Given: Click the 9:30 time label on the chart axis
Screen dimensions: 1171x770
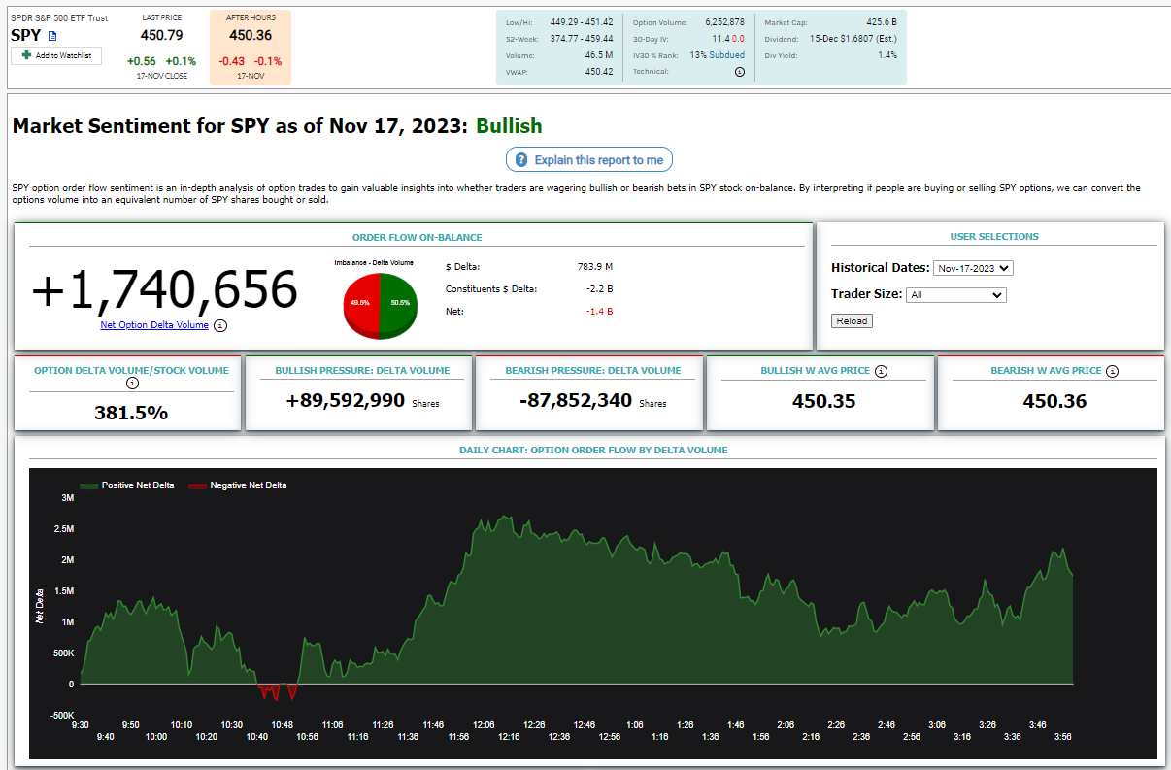Looking at the screenshot, I should (81, 724).
